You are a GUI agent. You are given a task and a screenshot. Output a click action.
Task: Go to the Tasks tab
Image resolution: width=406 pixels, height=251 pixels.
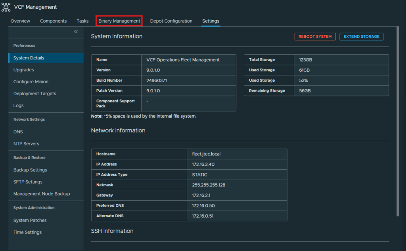pyautogui.click(x=82, y=21)
